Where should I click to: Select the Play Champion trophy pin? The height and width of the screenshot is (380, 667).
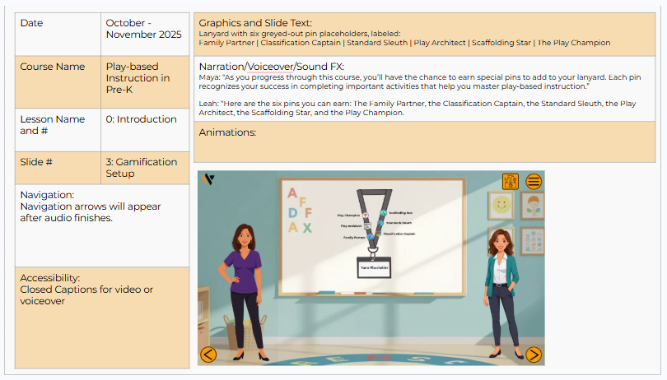click(366, 215)
